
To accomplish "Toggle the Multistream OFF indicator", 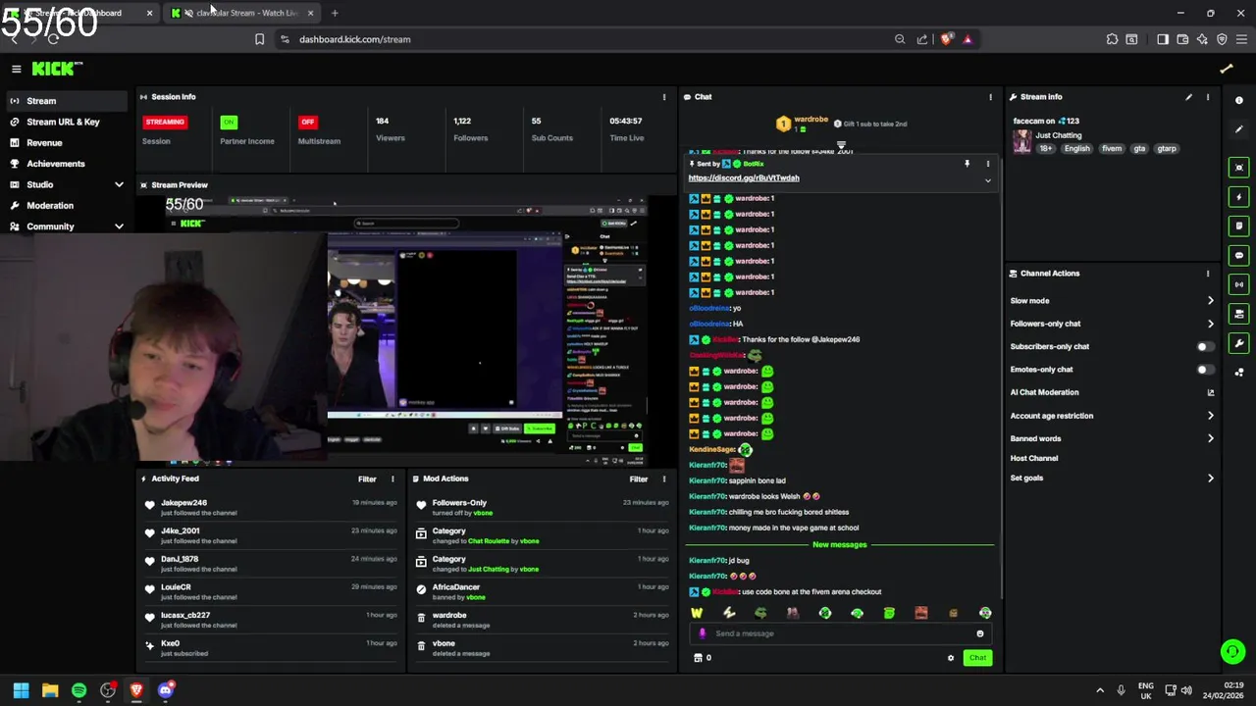I will 307,122.
